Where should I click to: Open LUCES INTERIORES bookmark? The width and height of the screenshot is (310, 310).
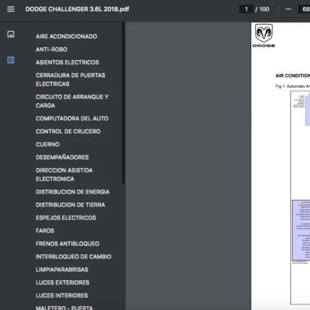pyautogui.click(x=61, y=296)
